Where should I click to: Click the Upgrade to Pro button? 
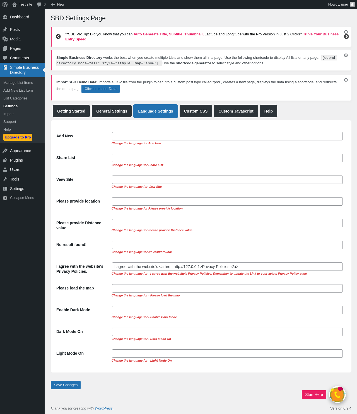tap(18, 137)
